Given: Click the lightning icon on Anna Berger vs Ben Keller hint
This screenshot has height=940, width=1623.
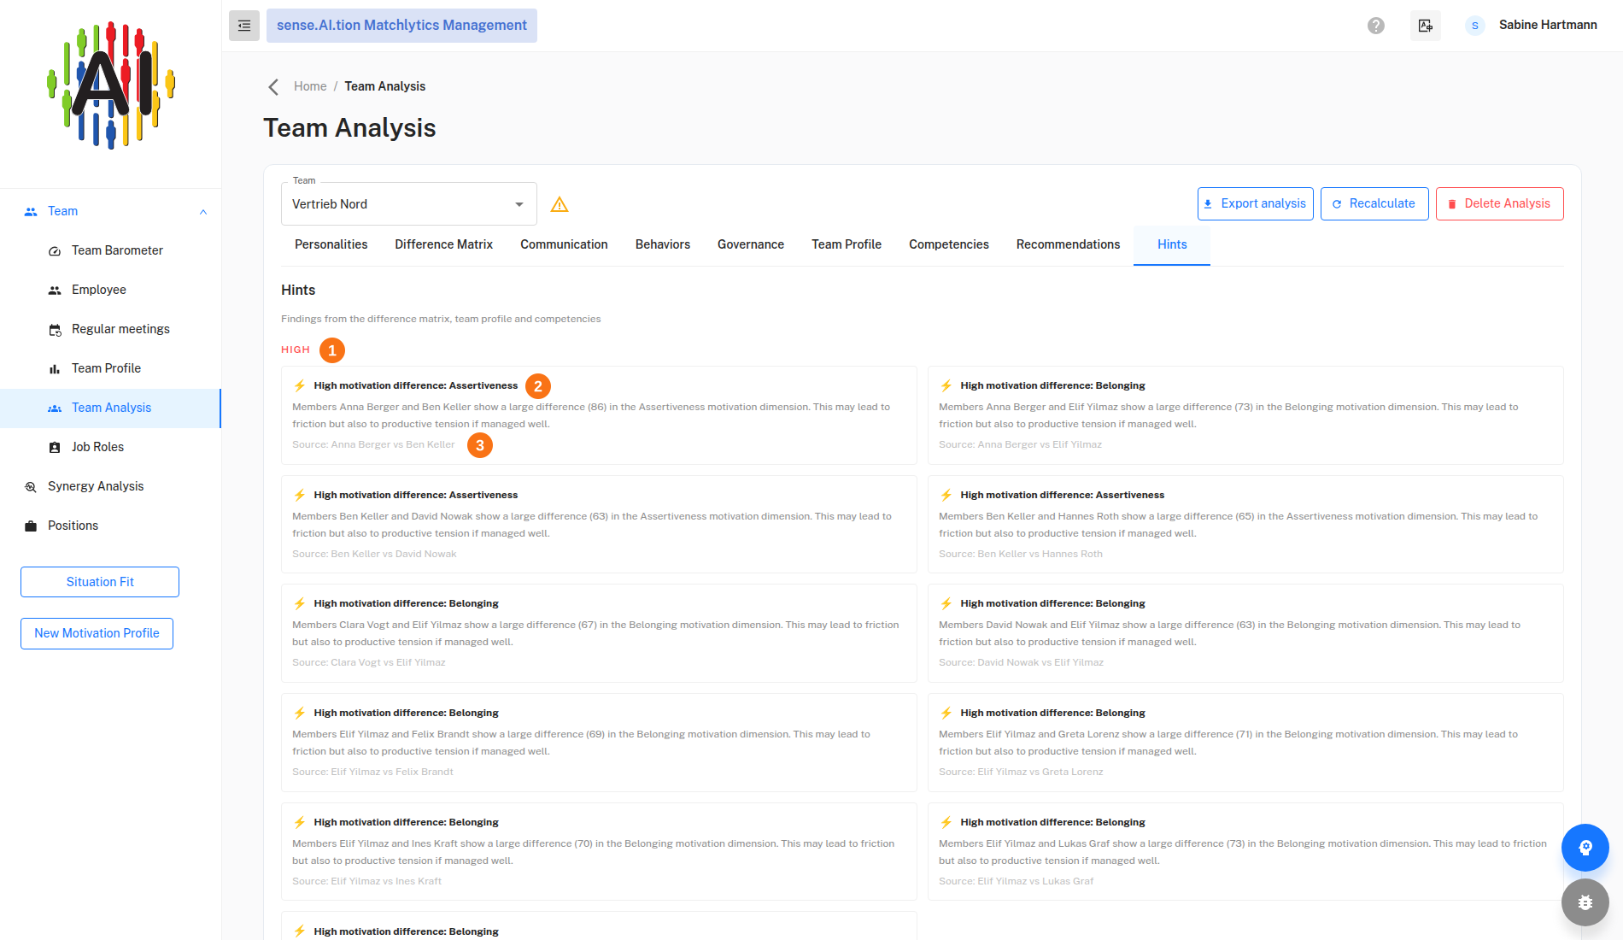Looking at the screenshot, I should pyautogui.click(x=300, y=385).
